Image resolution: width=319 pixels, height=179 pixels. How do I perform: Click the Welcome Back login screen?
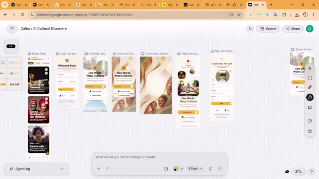coord(67,83)
